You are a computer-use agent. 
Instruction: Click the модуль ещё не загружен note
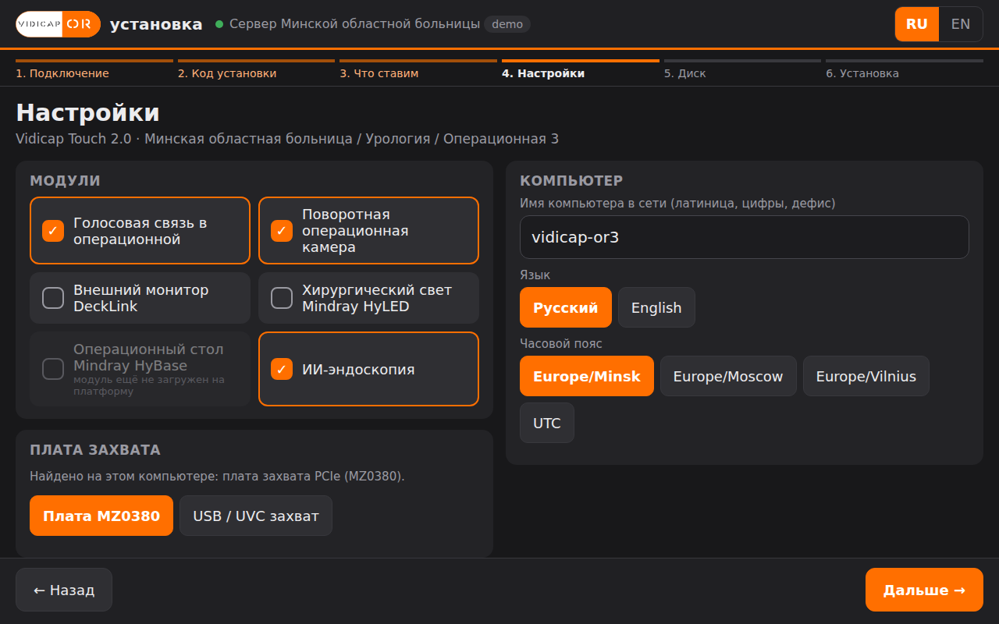(x=149, y=385)
